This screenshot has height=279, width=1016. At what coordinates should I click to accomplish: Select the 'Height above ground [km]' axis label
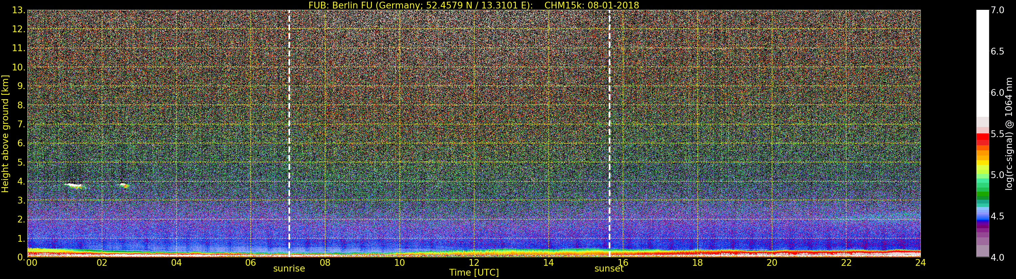point(5,134)
